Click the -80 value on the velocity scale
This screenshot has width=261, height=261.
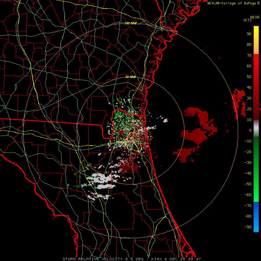[x=248, y=216]
